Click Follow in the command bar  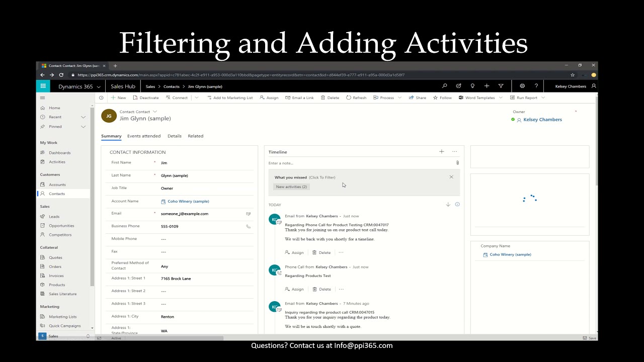coord(442,98)
